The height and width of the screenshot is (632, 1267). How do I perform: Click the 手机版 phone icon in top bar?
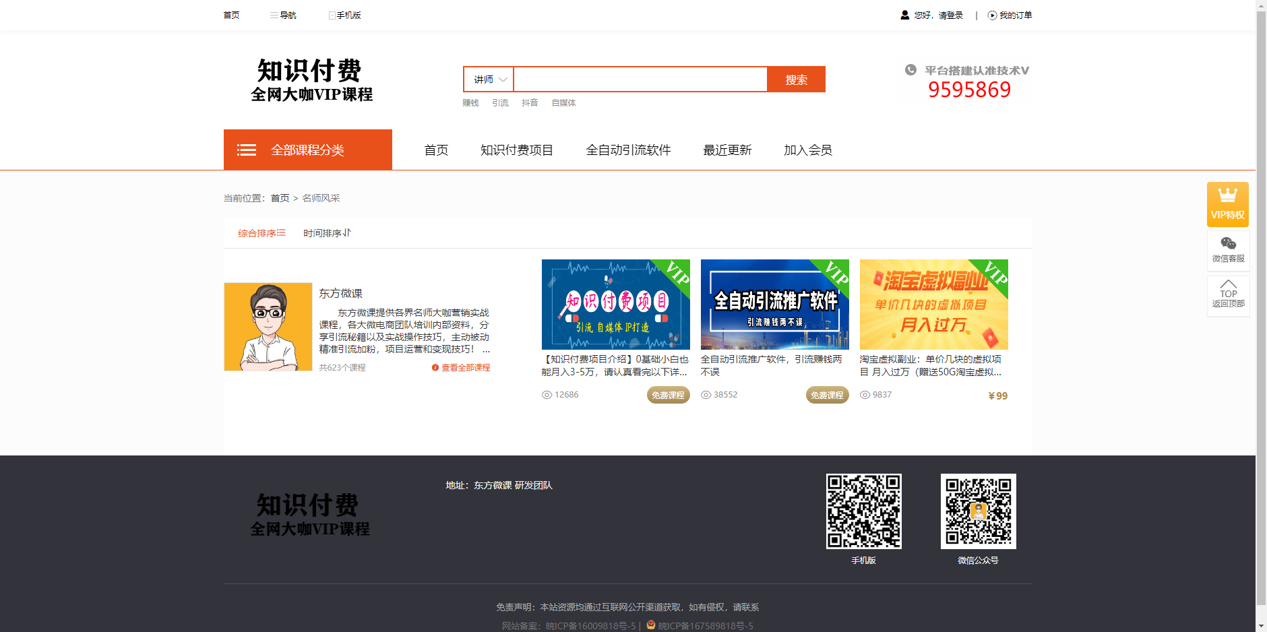(x=332, y=15)
